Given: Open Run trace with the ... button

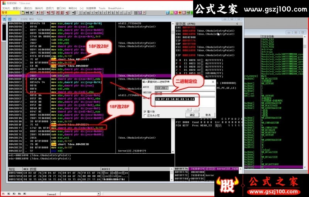Looking at the screenshot, I should 125,13.
